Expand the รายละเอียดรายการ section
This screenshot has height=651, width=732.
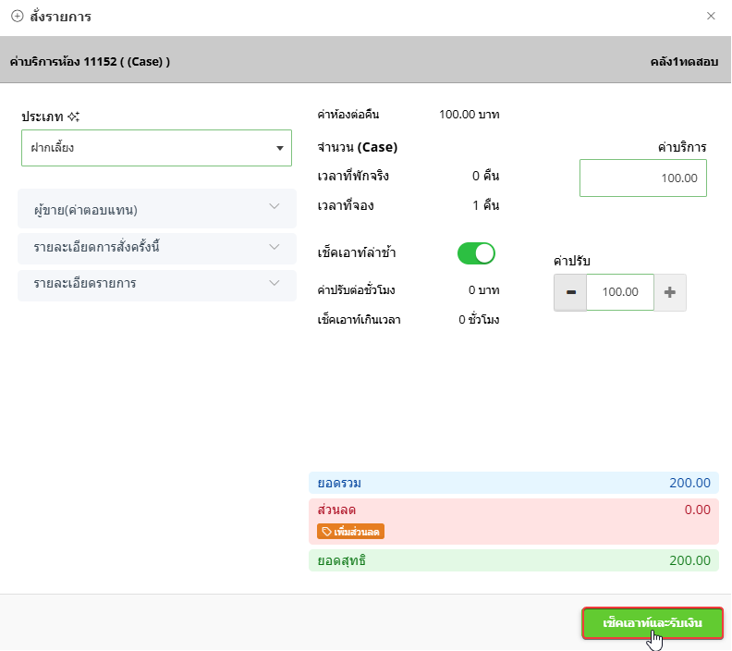(x=157, y=284)
